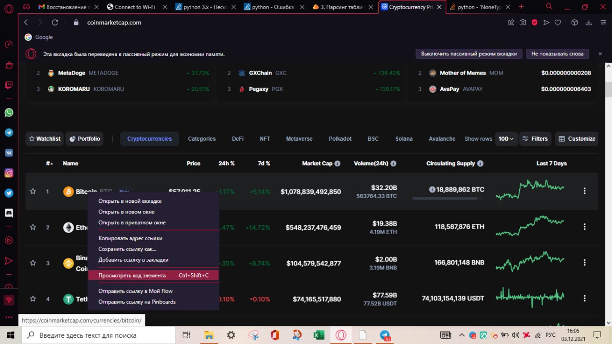This screenshot has width=612, height=344.
Task: Open the Bitcoin row three-dot menu
Action: [x=584, y=191]
